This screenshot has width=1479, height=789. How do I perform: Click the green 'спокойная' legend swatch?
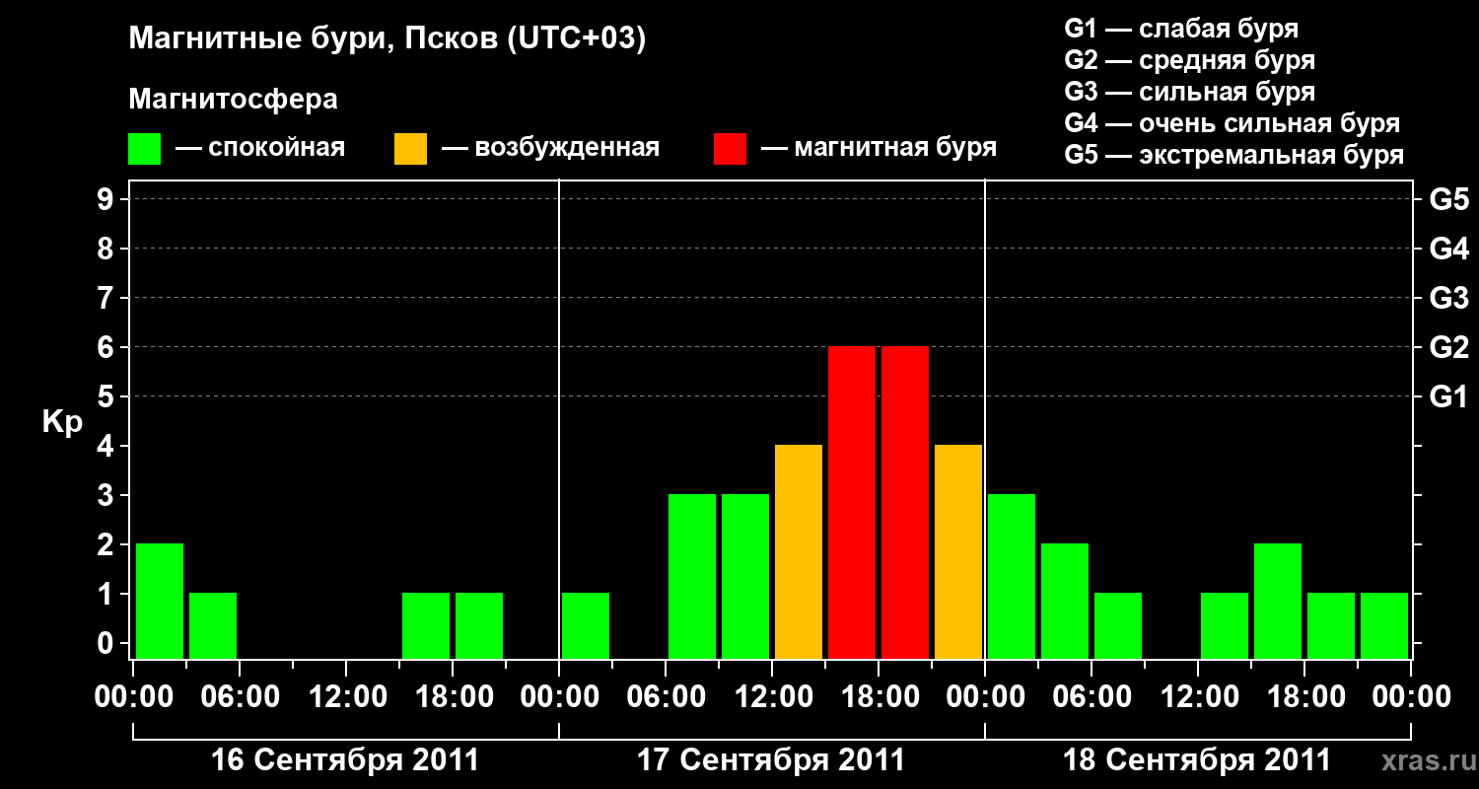click(145, 149)
